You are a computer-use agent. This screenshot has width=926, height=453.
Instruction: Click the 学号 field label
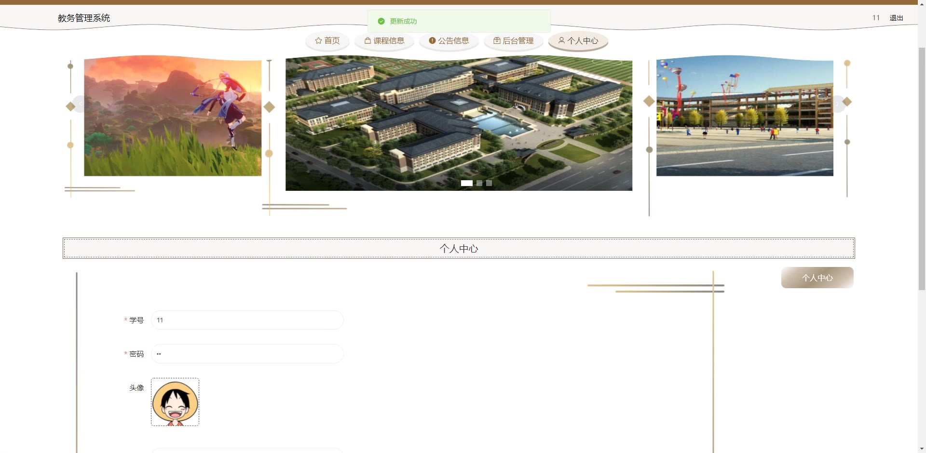[136, 320]
